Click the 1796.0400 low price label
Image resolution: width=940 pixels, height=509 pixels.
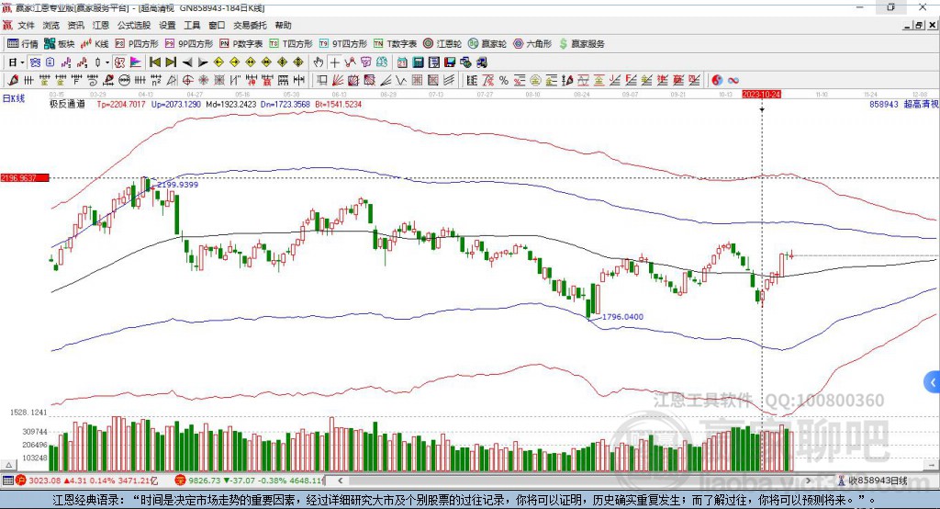pos(623,317)
